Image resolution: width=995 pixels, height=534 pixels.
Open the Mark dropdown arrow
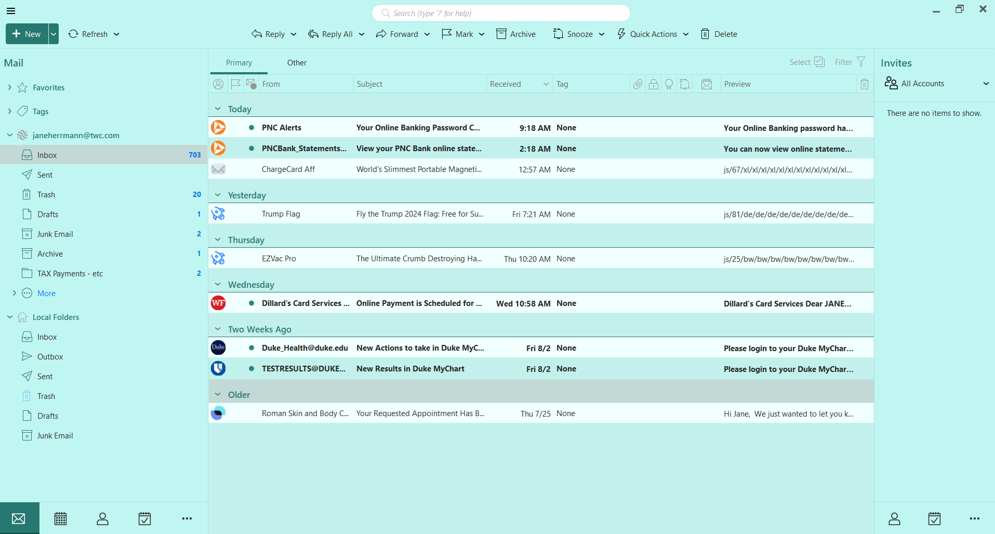click(x=482, y=34)
